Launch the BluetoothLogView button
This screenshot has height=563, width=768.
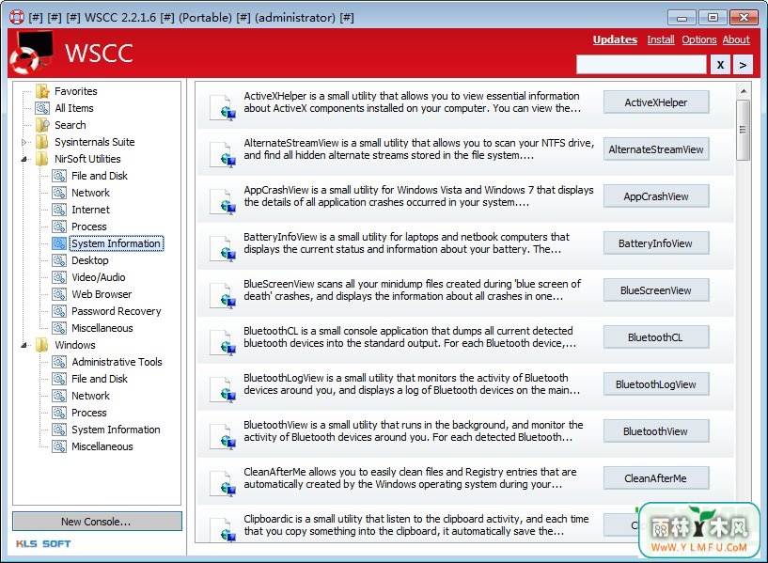click(x=656, y=384)
